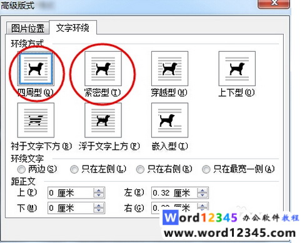The height and width of the screenshot is (243, 302).
Task: Increase the 左(E) distance value
Action: pos(202,190)
